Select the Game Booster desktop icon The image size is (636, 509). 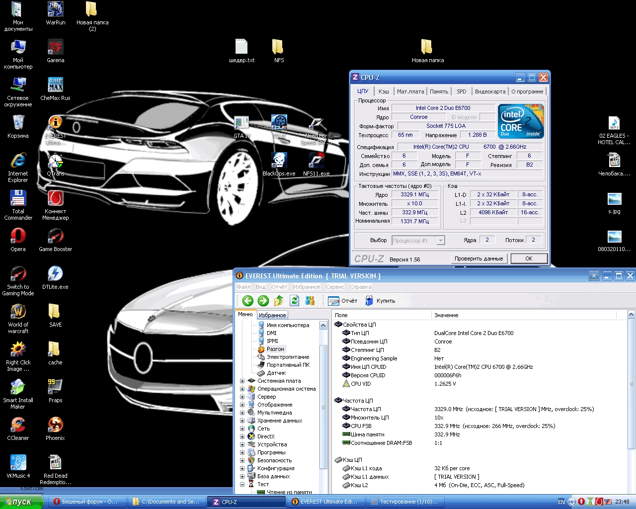pos(56,240)
